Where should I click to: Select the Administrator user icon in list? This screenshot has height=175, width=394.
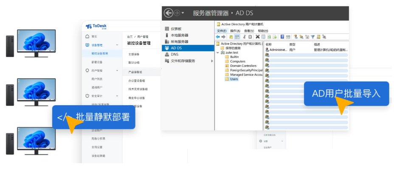[267, 49]
